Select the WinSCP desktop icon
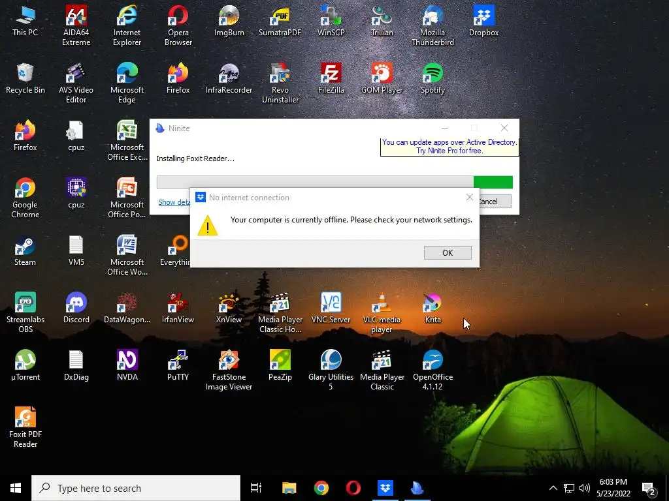The height and width of the screenshot is (501, 669). pos(331,21)
